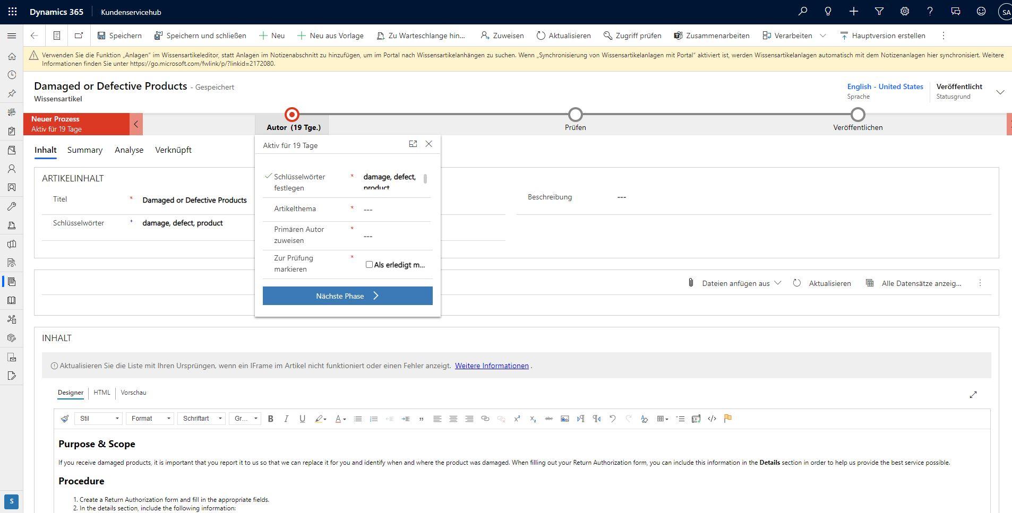Image resolution: width=1012 pixels, height=513 pixels.
Task: Open the app launcher waffle
Action: pyautogui.click(x=13, y=12)
